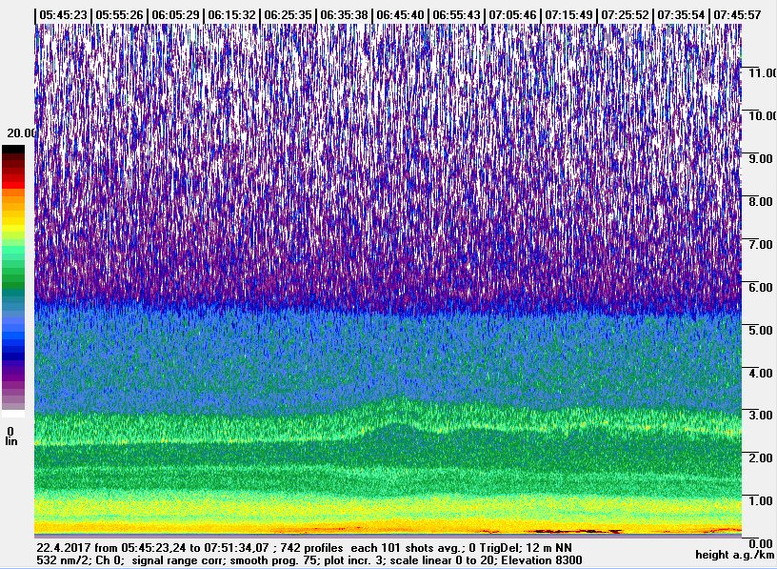Click the 'smooth prog. 75' caption text
This screenshot has height=569, width=777.
276,560
